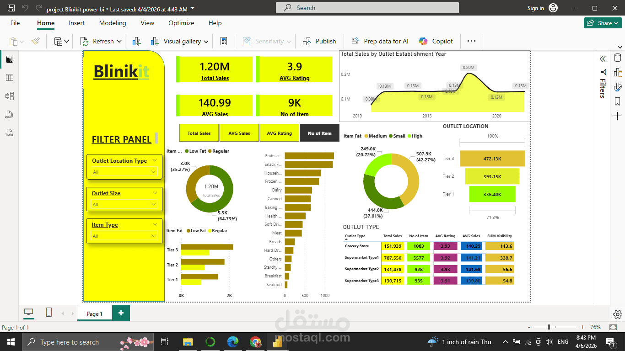Open Microsoft Edge from the taskbar
This screenshot has width=625, height=351.
click(233, 342)
